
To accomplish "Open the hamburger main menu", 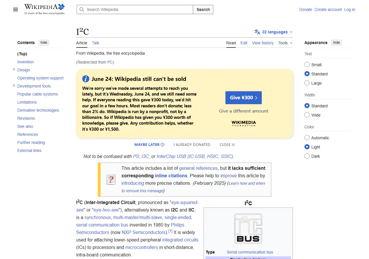I will coord(16,9).
